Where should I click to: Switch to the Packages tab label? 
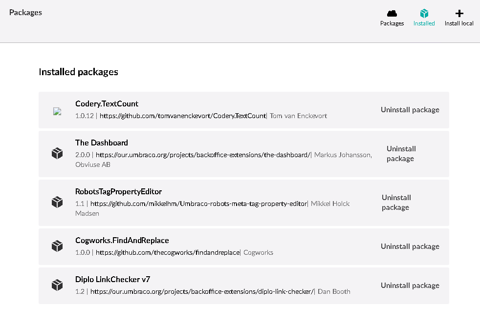pos(392,23)
